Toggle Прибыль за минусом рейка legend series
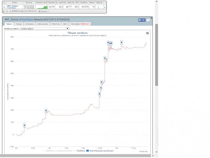The image size is (210, 158). (58, 151)
